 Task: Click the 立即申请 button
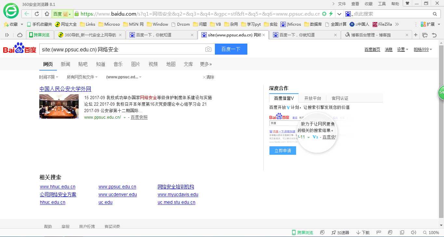click(283, 151)
